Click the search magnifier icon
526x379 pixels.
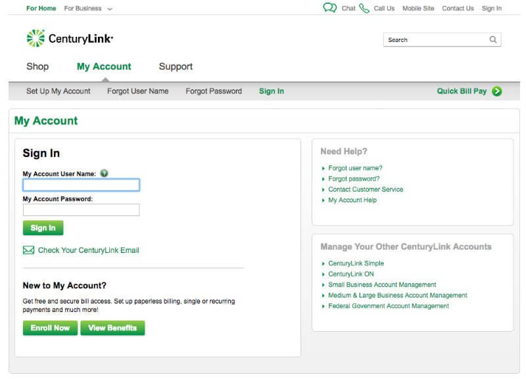pyautogui.click(x=492, y=39)
